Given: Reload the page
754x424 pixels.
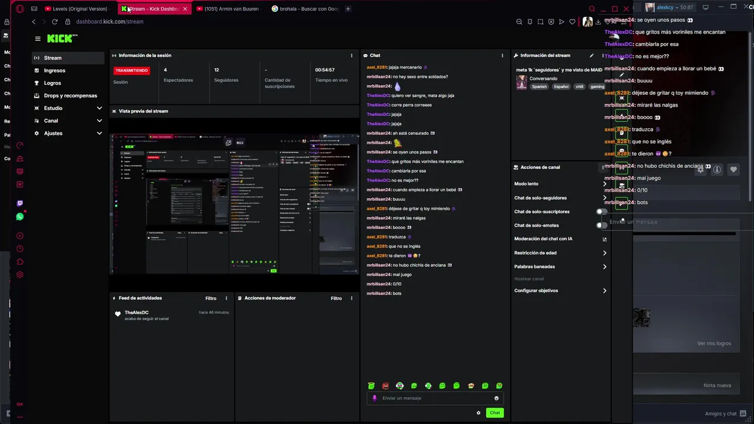Looking at the screenshot, I should 54,22.
